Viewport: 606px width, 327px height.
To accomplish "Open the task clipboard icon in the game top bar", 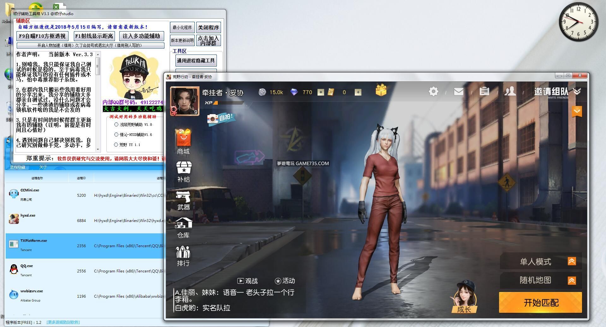I will pos(484,91).
